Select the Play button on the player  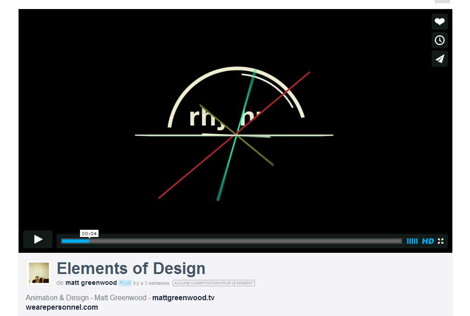[x=38, y=239]
